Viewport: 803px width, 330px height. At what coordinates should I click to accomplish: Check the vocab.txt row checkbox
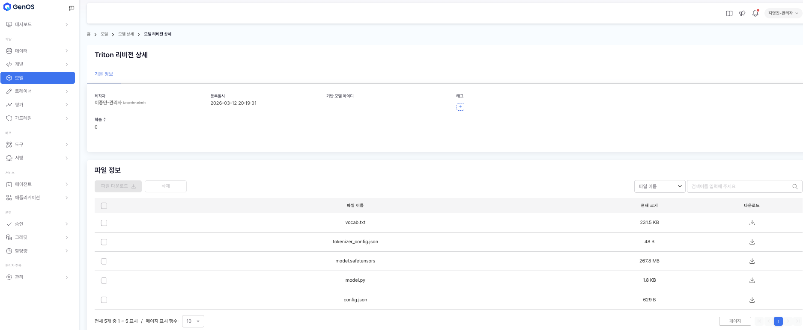coord(104,223)
